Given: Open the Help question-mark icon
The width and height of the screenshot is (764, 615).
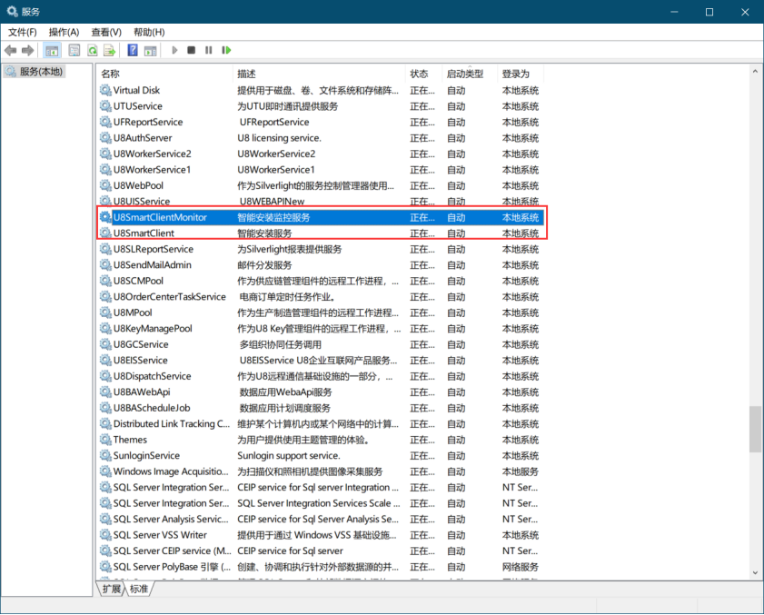Looking at the screenshot, I should click(133, 50).
